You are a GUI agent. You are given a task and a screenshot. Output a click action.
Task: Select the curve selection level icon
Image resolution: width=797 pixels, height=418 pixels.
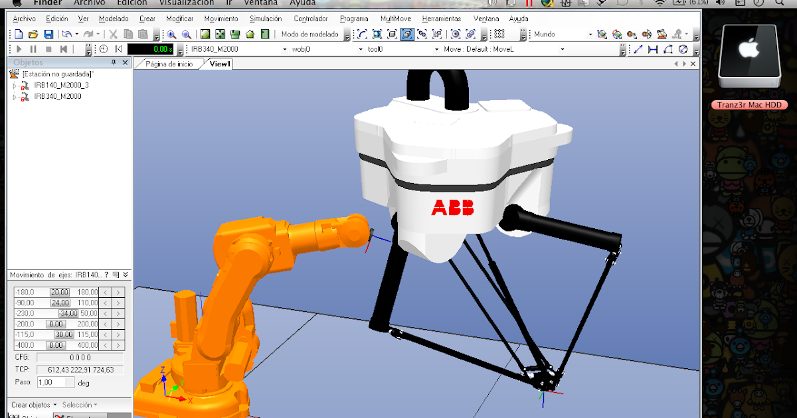coord(362,34)
